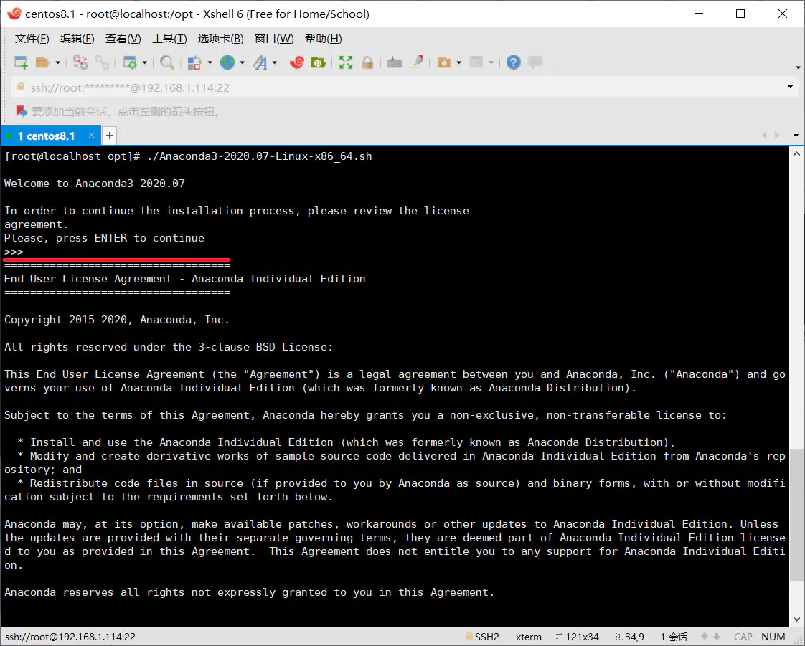Close the centos8.1 tab

click(x=91, y=135)
